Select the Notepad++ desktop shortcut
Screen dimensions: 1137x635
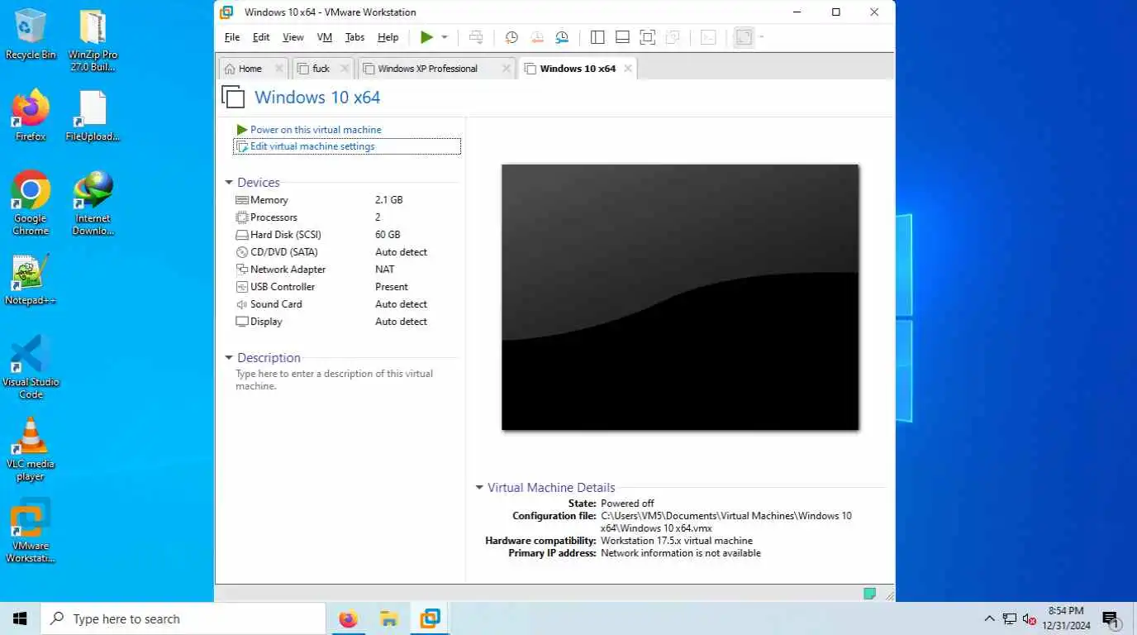coord(31,279)
